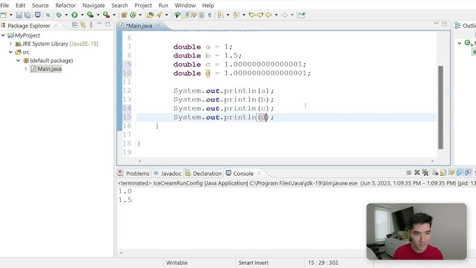The height and width of the screenshot is (268, 476).
Task: Click the Debug bug icon
Action: [59, 15]
